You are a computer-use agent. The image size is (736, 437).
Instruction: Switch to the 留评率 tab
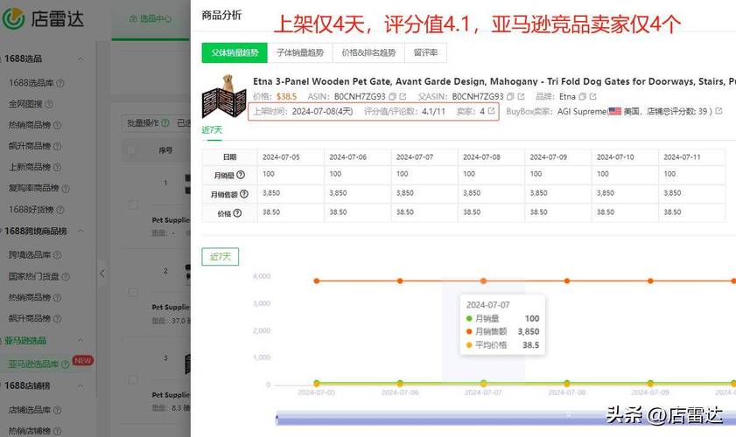tap(425, 52)
